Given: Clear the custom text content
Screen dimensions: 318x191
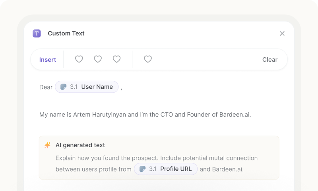Looking at the screenshot, I should (270, 59).
